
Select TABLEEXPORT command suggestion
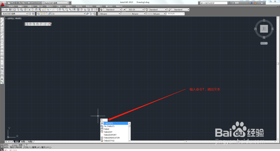click(115, 135)
